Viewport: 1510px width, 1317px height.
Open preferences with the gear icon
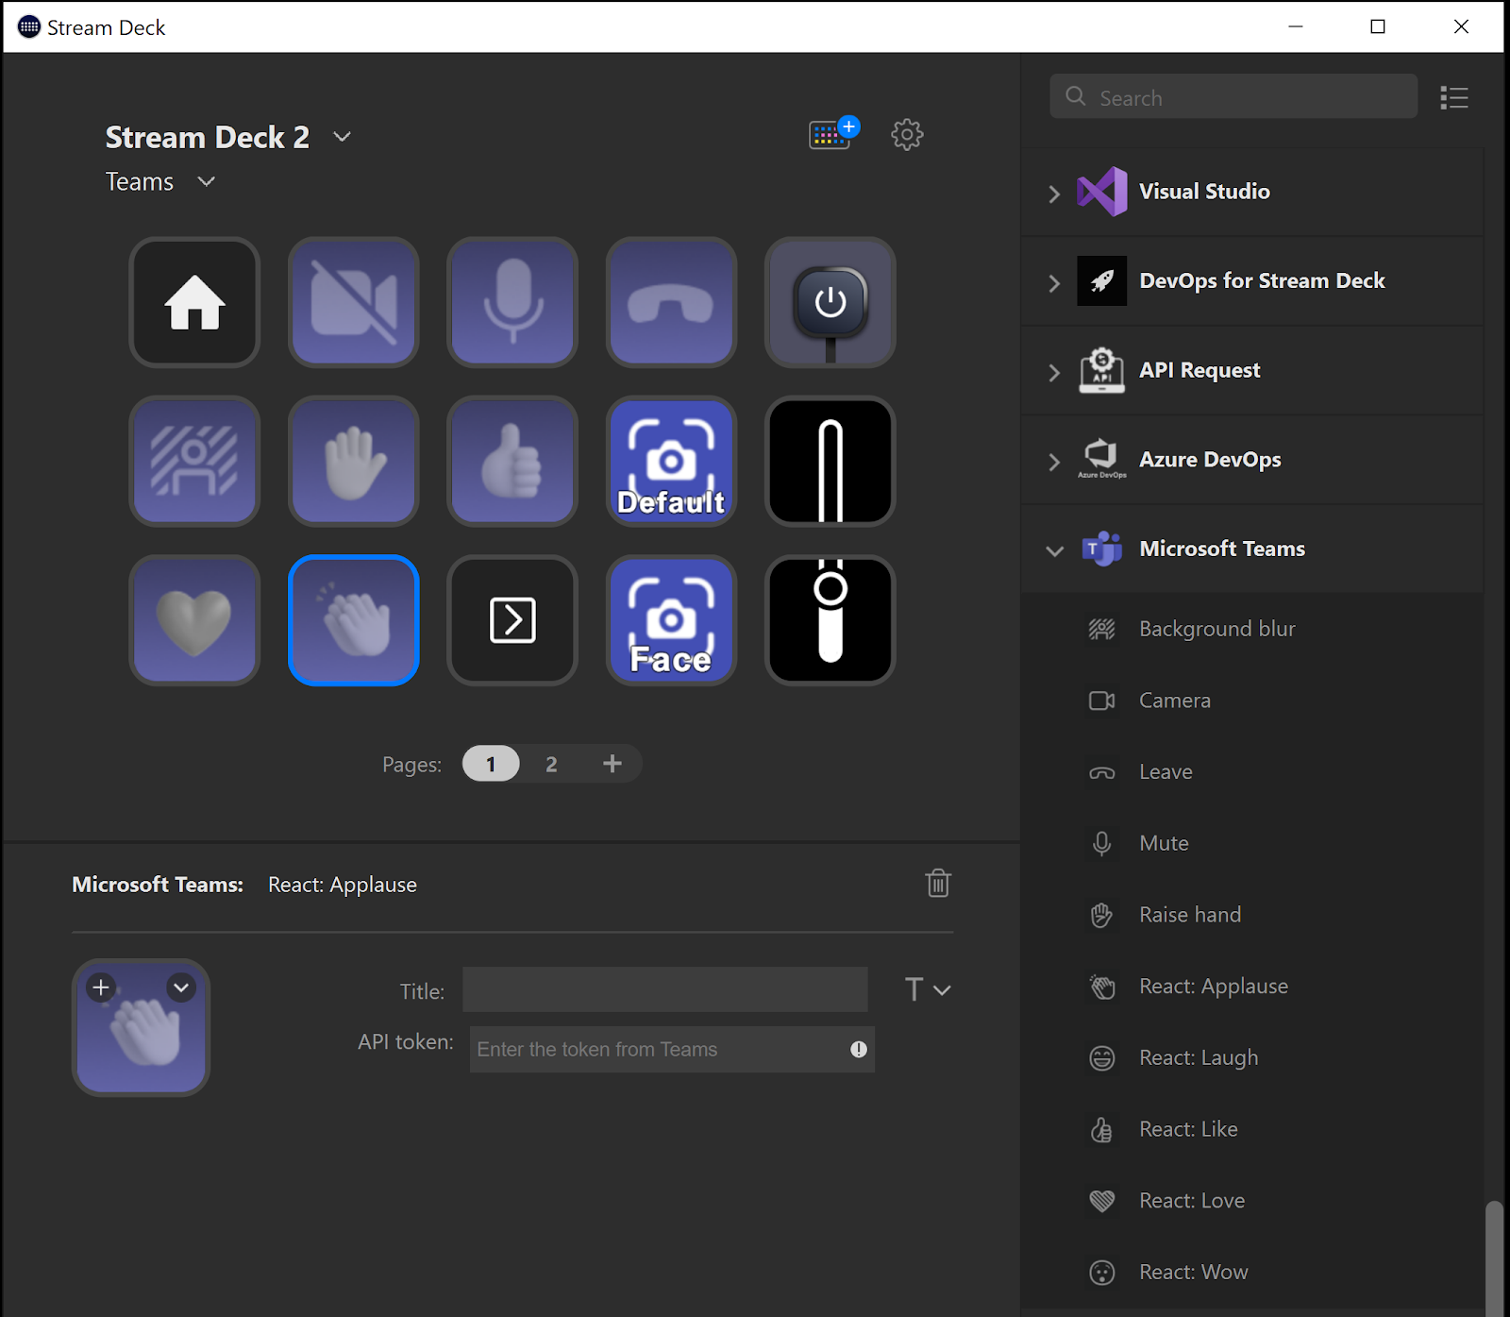[x=907, y=134]
